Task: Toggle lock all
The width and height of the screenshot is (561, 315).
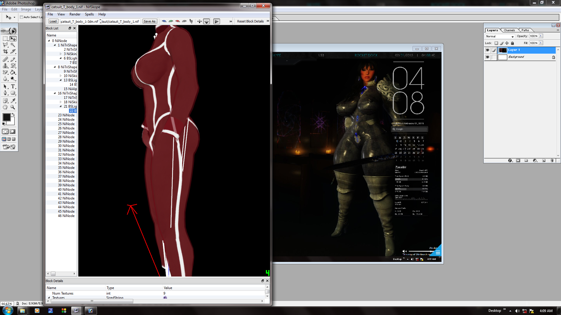Action: coord(512,43)
